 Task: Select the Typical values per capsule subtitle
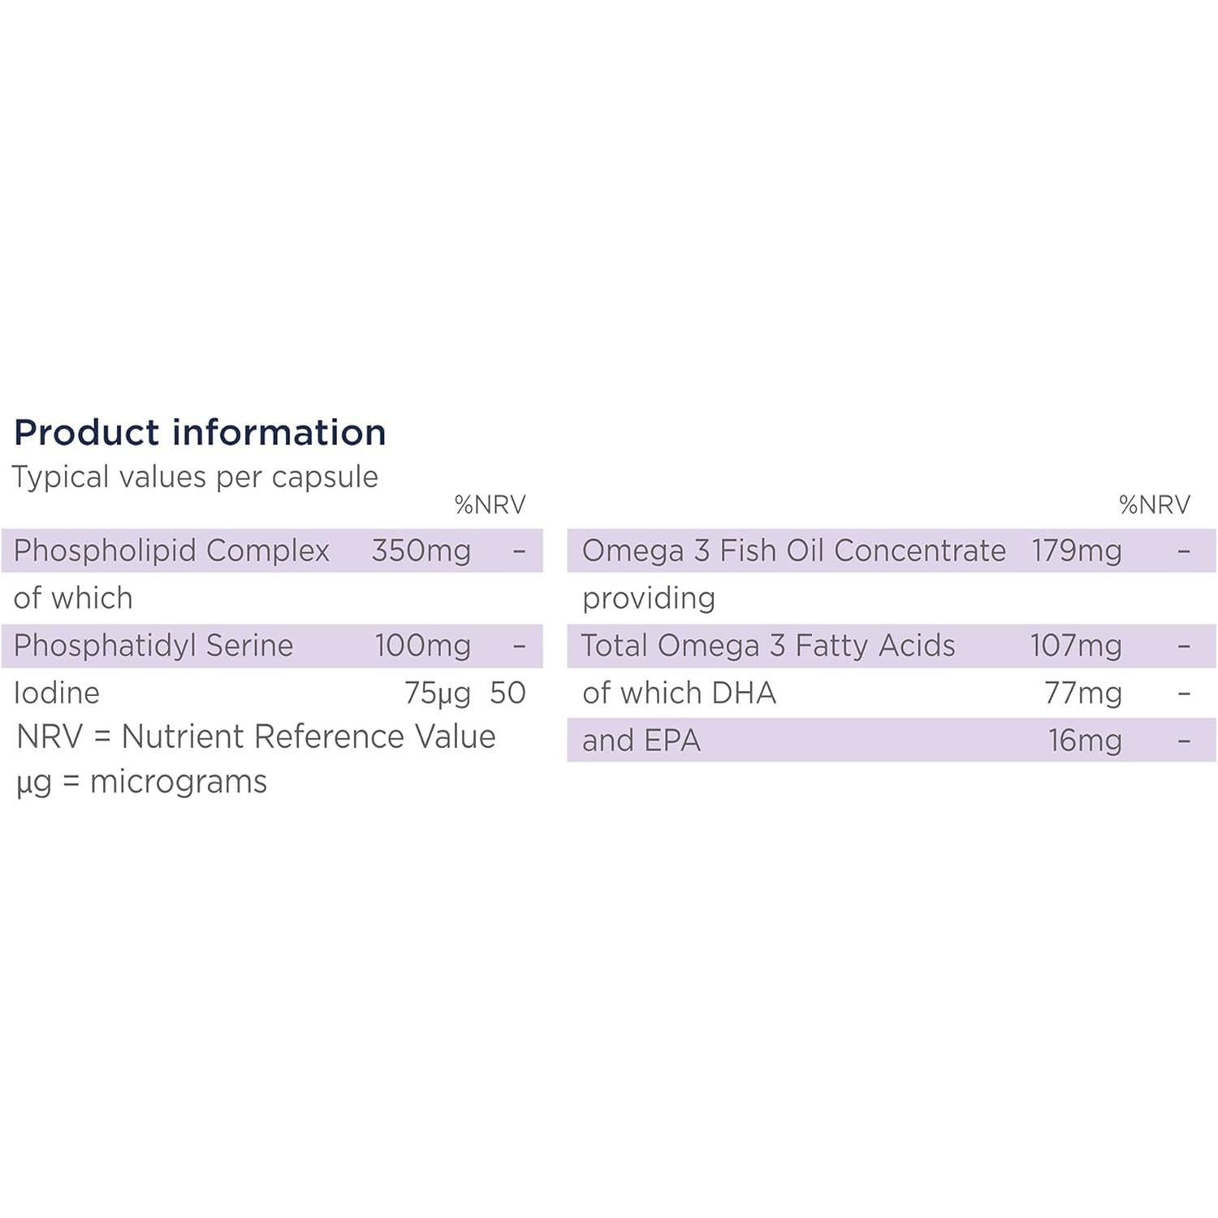point(195,477)
